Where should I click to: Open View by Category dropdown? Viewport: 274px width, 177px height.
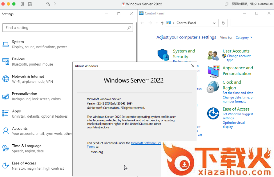pos(244,37)
